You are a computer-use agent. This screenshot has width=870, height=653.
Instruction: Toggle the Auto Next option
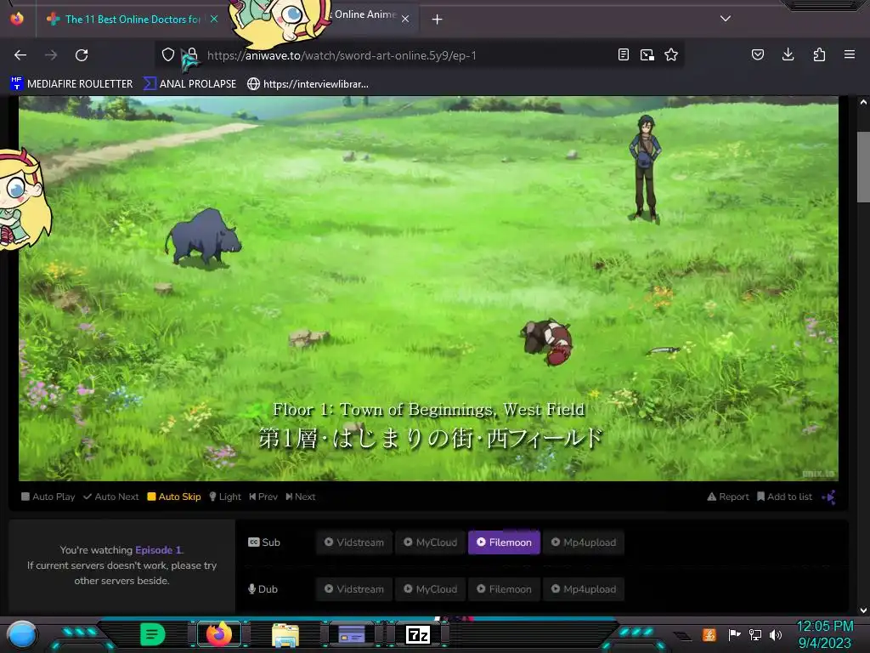111,497
